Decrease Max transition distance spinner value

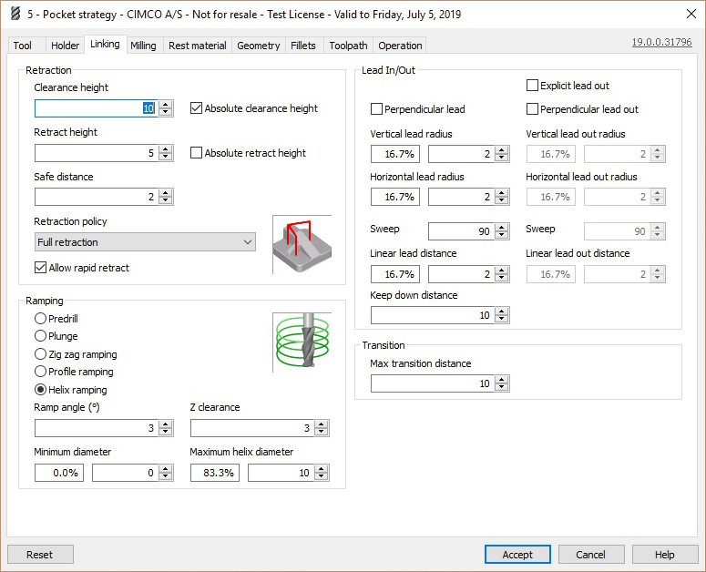point(502,388)
